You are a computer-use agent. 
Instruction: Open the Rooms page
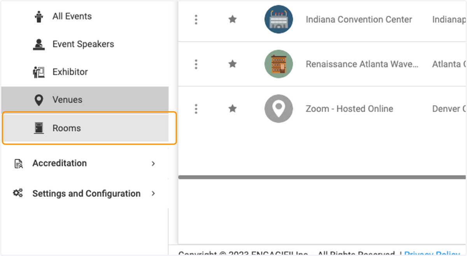tap(85, 128)
